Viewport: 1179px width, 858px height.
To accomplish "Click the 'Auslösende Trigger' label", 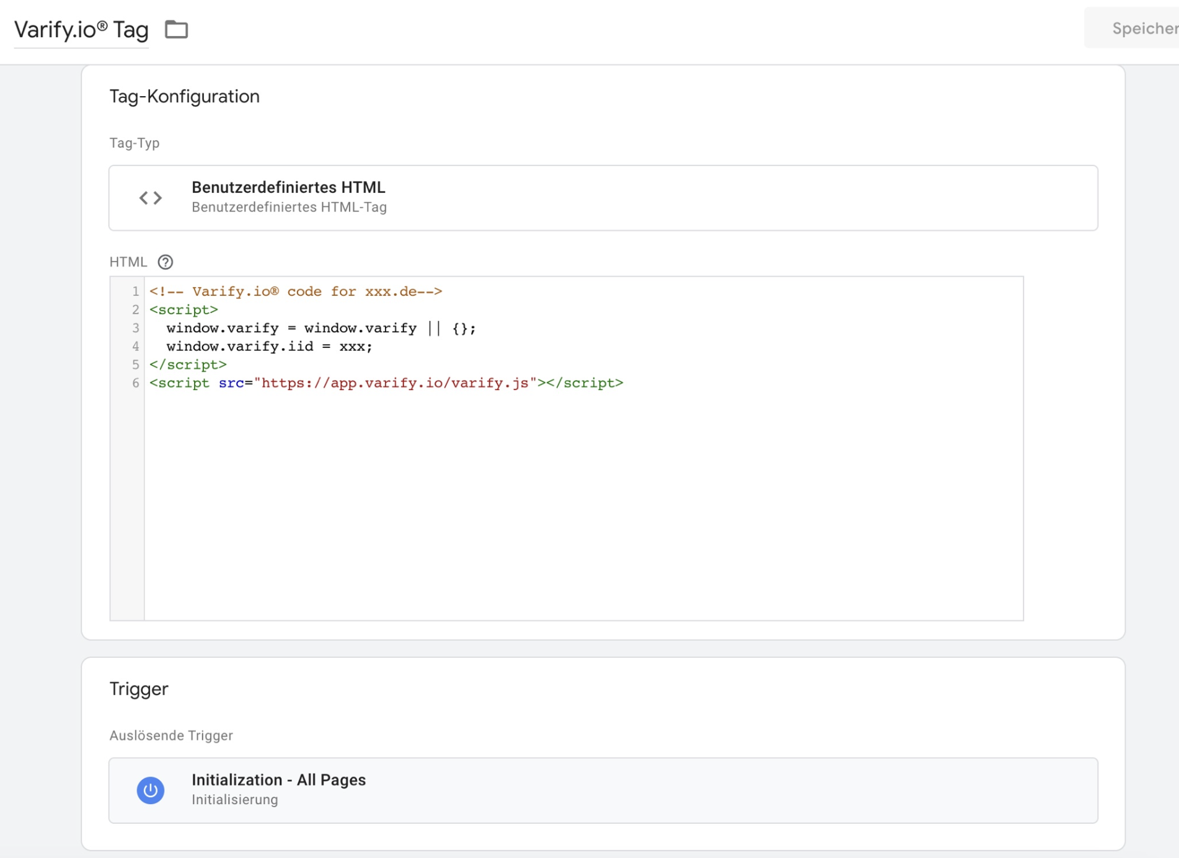I will 171,735.
